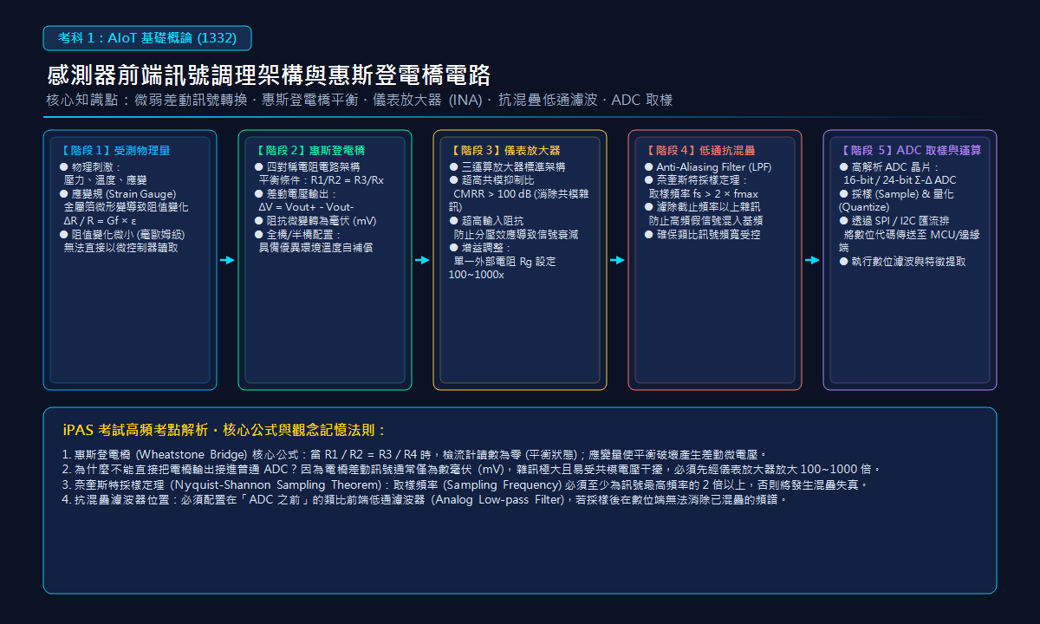Image resolution: width=1040 pixels, height=624 pixels.
Task: Click the line "16-bit / 24-bit Σ-Δ ADC"
Action: pyautogui.click(x=900, y=179)
